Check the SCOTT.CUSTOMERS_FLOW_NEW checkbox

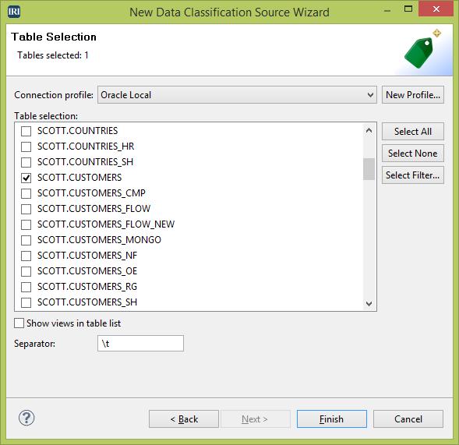coord(26,224)
